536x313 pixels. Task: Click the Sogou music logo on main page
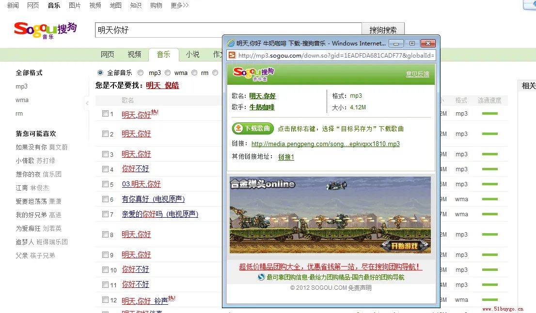pyautogui.click(x=45, y=30)
